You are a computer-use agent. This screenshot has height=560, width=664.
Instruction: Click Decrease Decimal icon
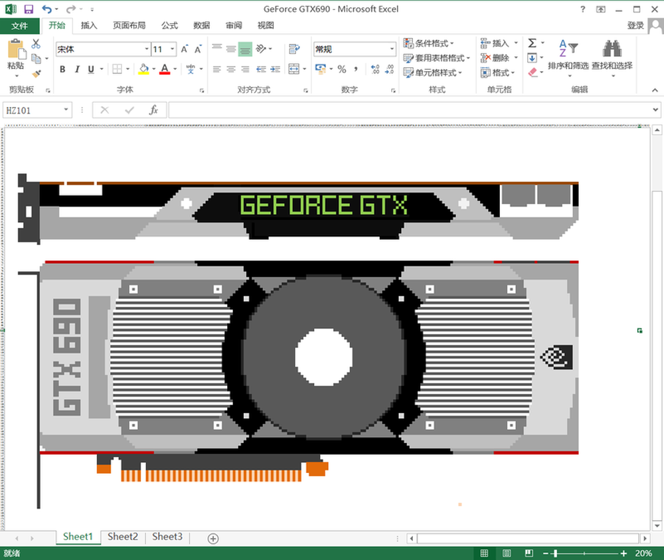(389, 69)
